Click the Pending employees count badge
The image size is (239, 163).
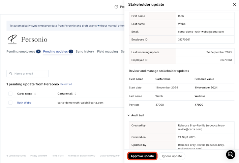click(38, 52)
